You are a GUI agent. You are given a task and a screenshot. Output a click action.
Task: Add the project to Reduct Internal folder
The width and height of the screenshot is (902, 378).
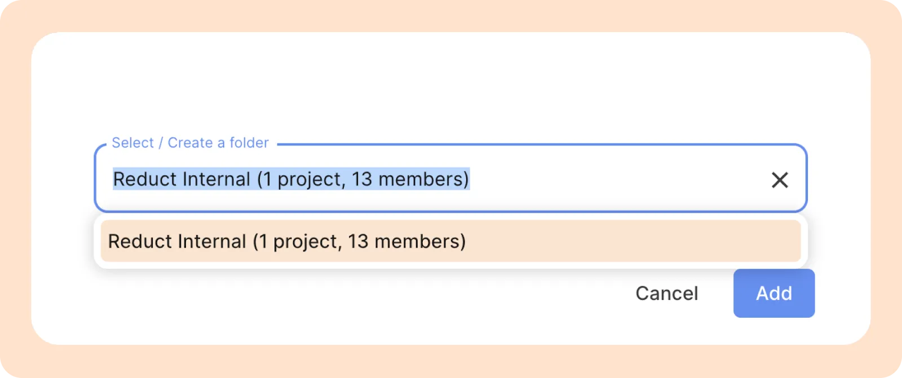pos(773,293)
